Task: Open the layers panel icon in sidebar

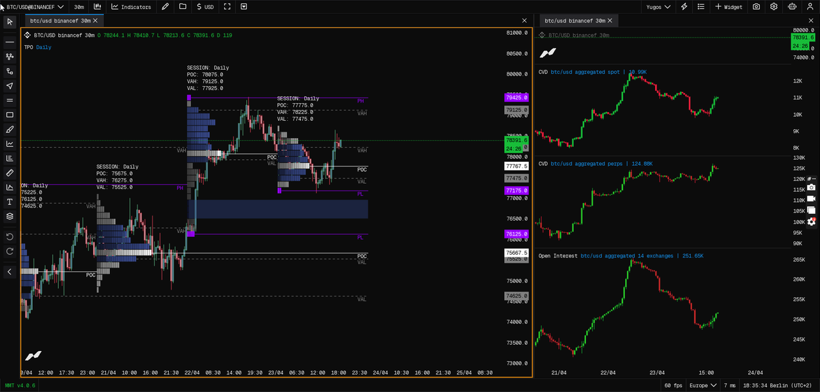Action: 10,216
